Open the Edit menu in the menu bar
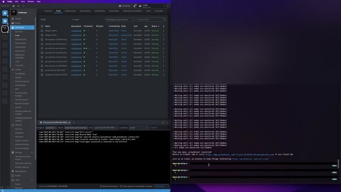This screenshot has width=341, height=192. coord(17,2)
